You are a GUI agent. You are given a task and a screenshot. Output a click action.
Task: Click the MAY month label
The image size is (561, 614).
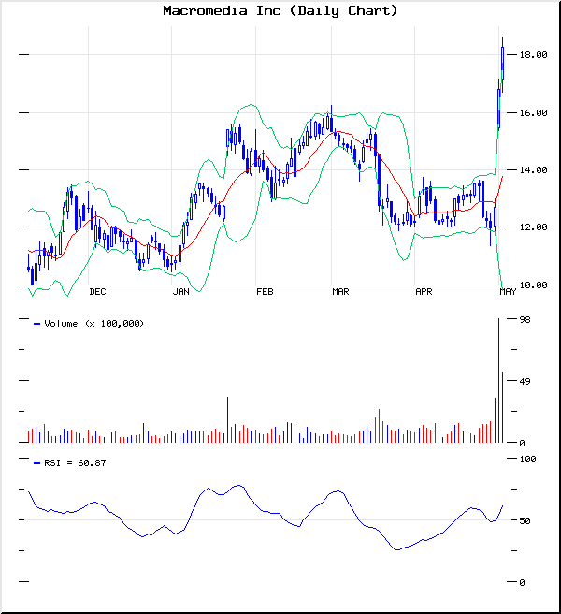click(x=508, y=292)
